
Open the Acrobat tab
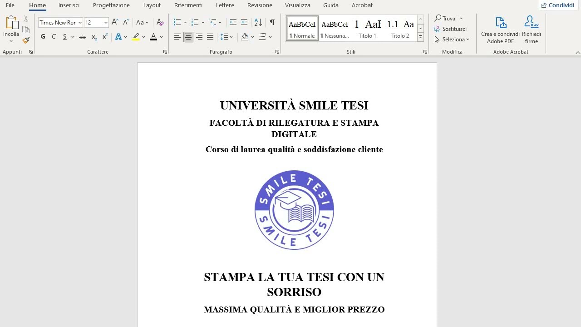point(362,5)
